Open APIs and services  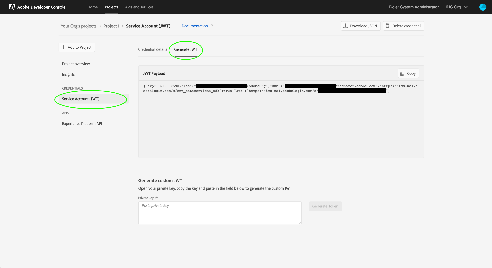tap(139, 7)
